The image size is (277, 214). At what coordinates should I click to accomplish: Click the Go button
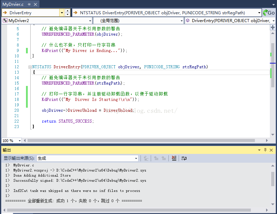tap(269, 13)
